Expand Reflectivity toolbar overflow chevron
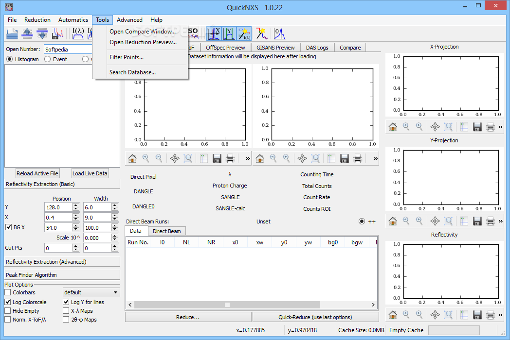 (501, 315)
